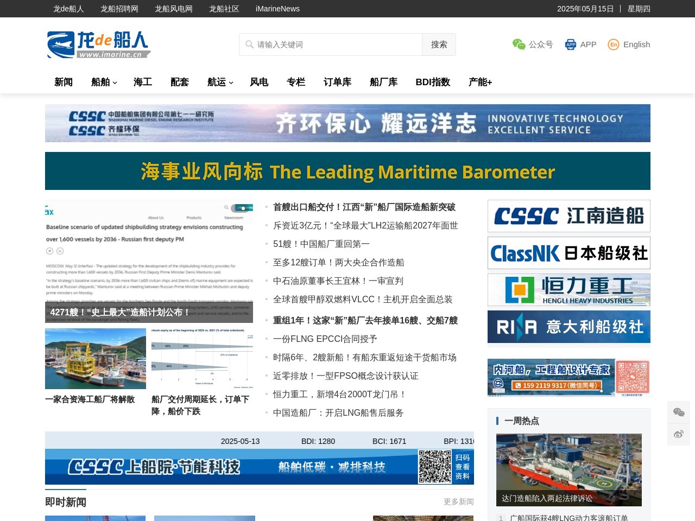
Task: Open the 海工 nav item
Action: pos(143,82)
